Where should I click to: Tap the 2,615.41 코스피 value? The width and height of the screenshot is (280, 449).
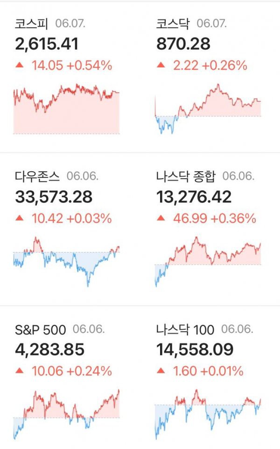click(x=47, y=44)
